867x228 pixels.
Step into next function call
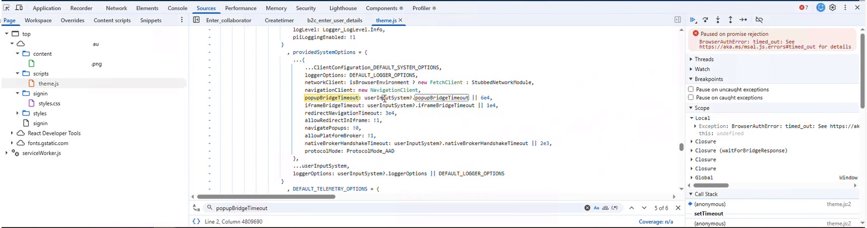(718, 20)
